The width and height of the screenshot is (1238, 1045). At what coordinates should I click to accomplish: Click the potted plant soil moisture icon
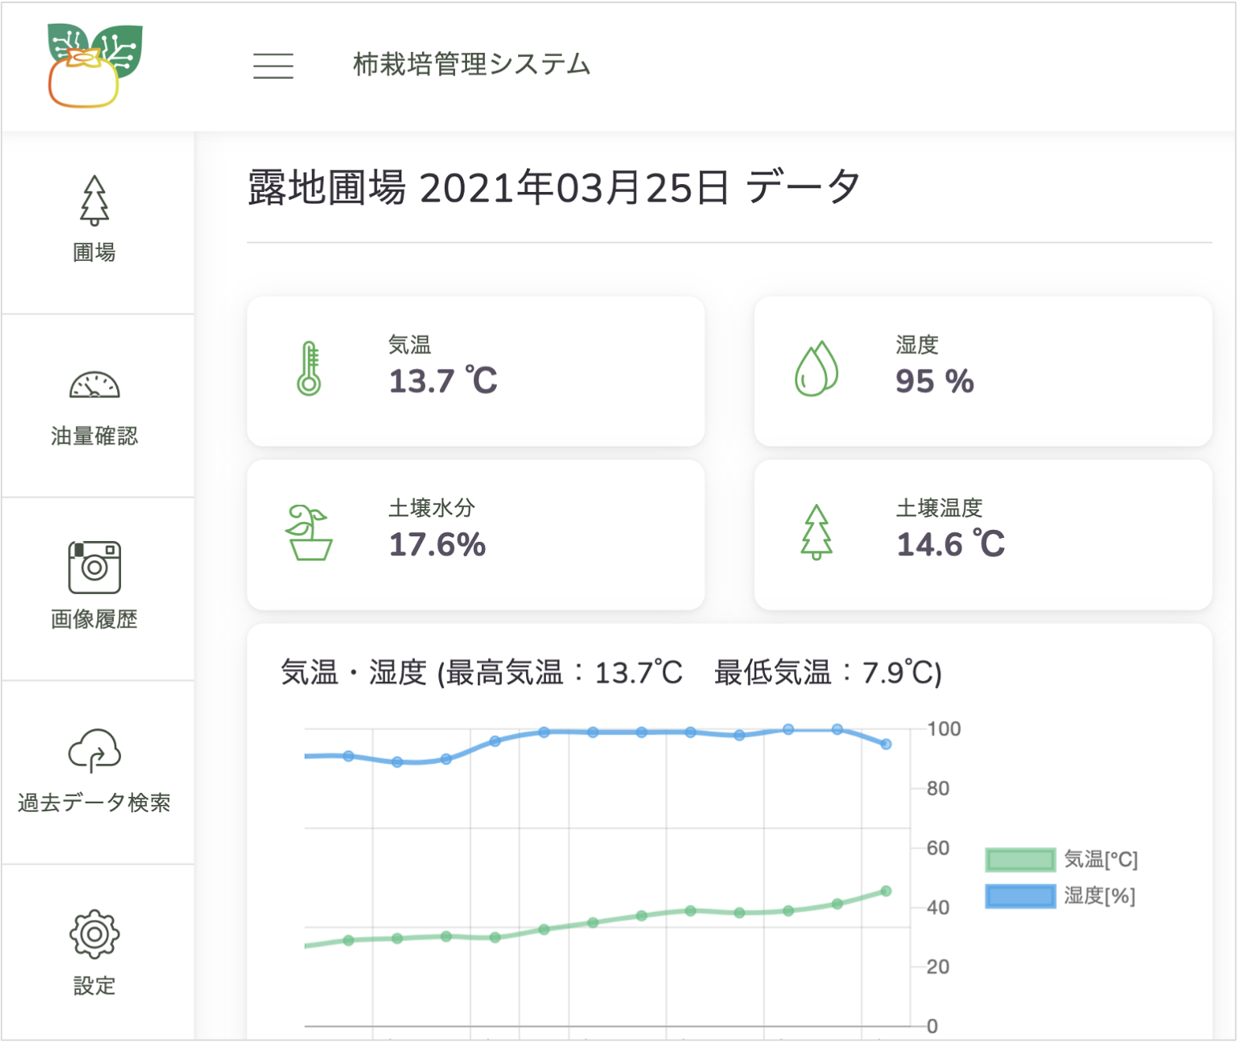tap(309, 533)
